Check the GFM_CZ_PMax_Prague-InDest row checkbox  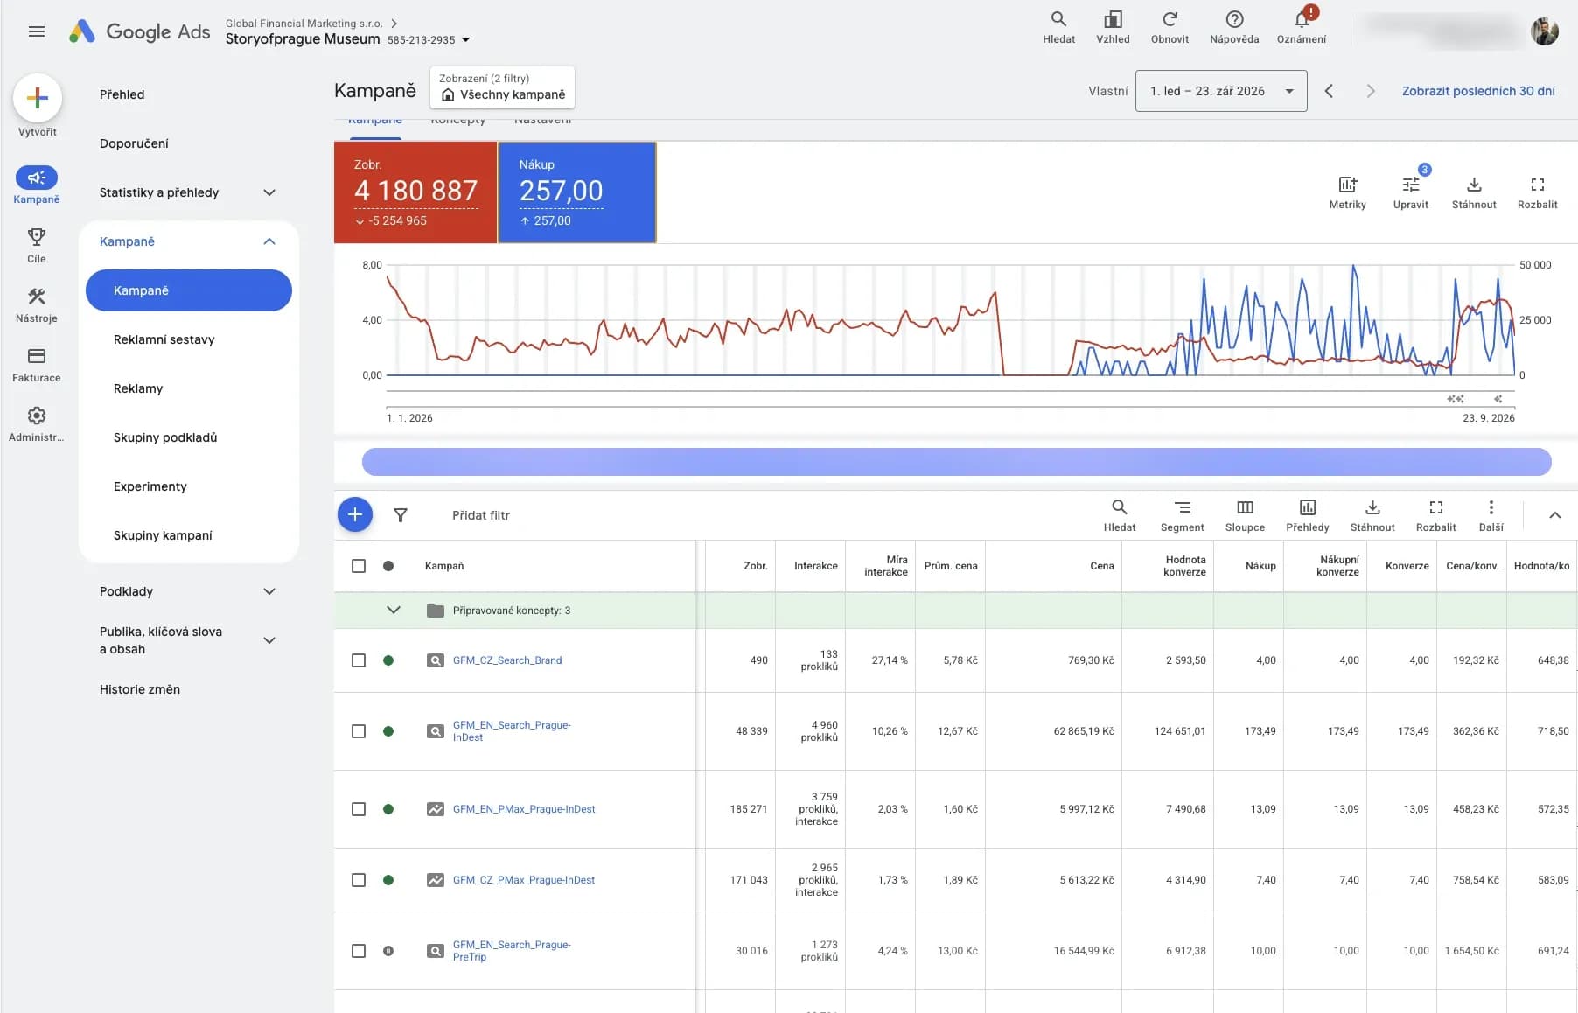(359, 880)
